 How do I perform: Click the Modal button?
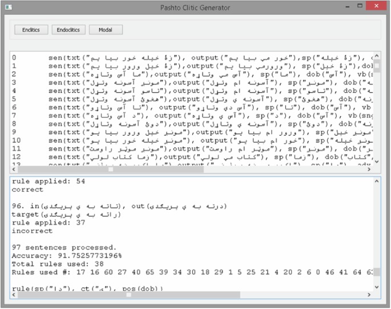coord(106,30)
